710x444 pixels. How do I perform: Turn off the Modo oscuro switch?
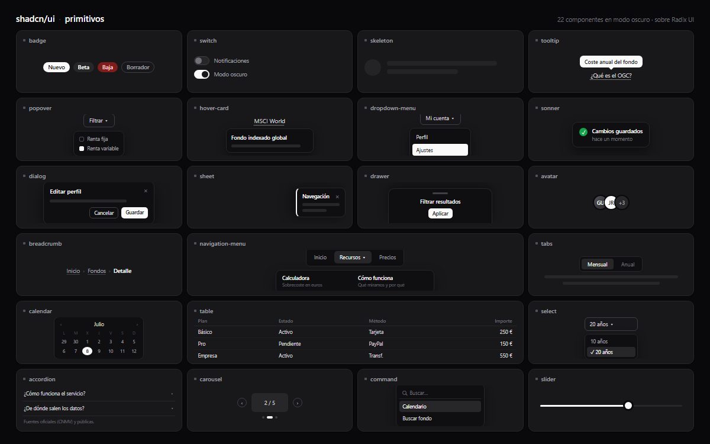tap(202, 75)
